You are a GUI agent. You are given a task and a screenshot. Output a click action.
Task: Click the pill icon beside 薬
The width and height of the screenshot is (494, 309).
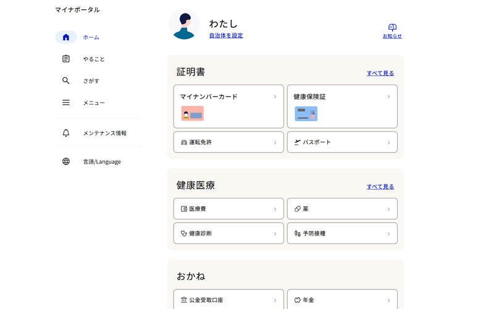(x=298, y=209)
